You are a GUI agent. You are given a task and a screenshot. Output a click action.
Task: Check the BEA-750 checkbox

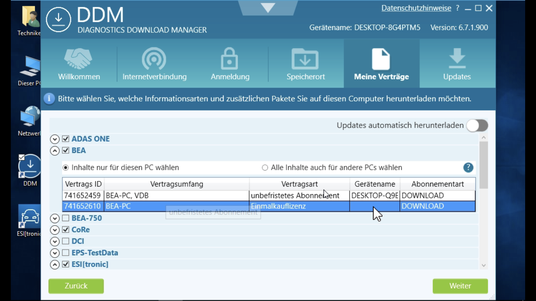pos(66,218)
